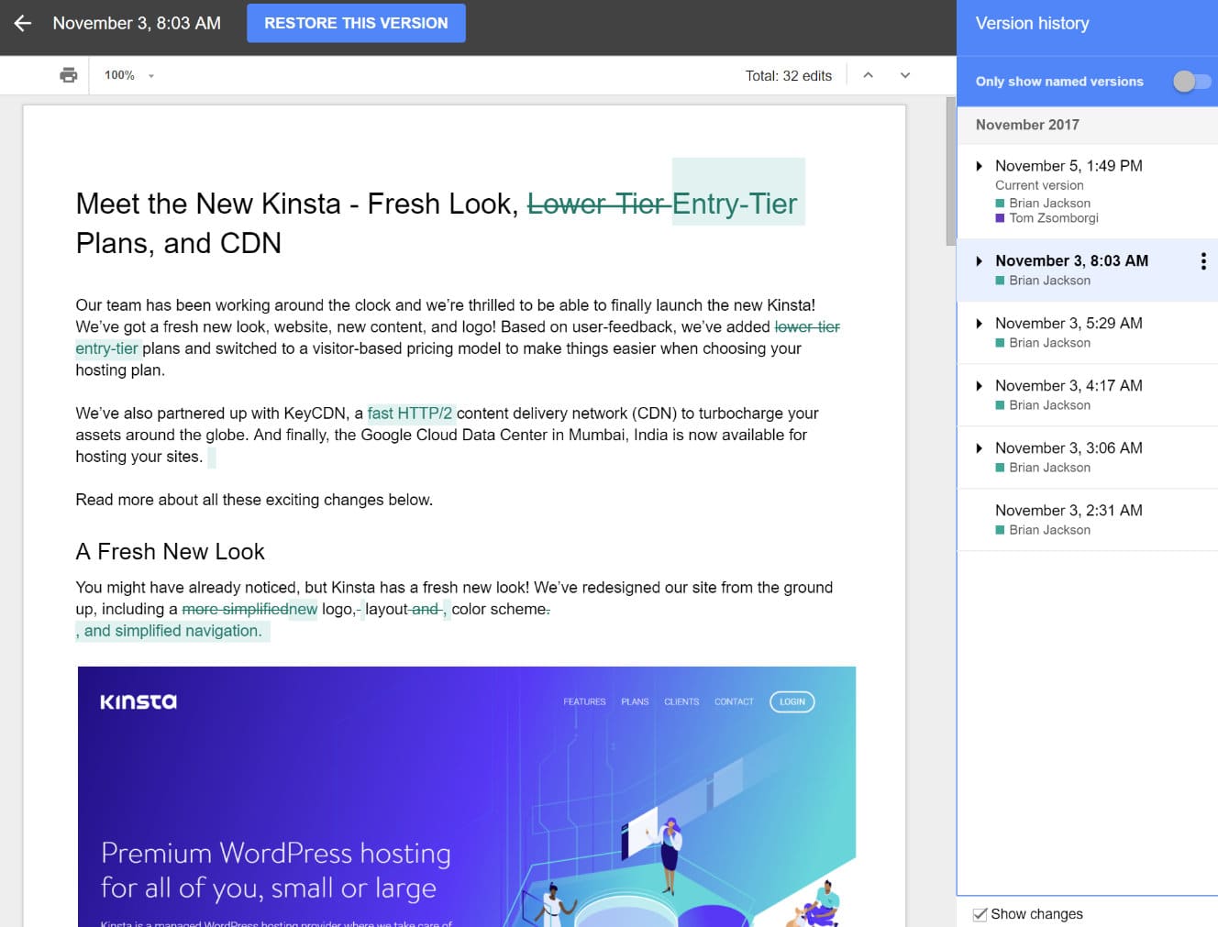This screenshot has width=1218, height=927.
Task: Click the down chevron to jump to next edit
Action: pyautogui.click(x=905, y=74)
